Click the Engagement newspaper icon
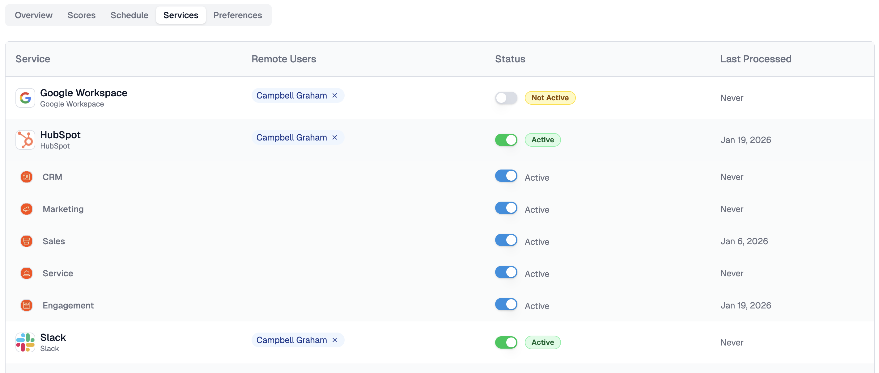This screenshot has width=879, height=373. (27, 305)
